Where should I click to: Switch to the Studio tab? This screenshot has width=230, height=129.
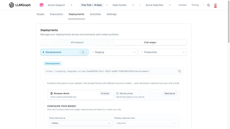point(41,14)
